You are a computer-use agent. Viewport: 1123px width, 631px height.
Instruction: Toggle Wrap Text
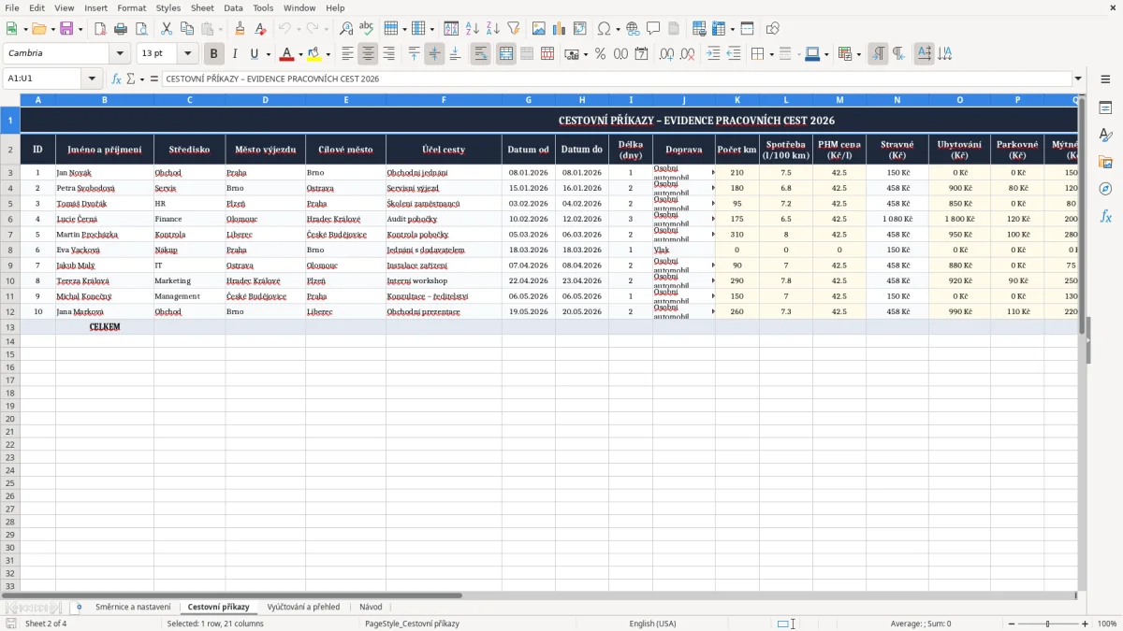pos(480,54)
